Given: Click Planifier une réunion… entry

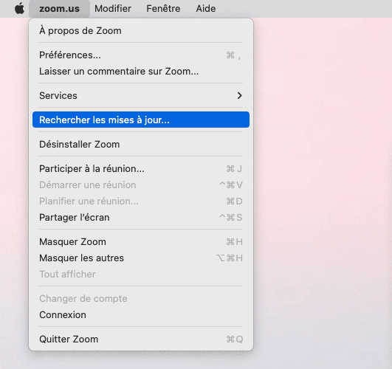Looking at the screenshot, I should pos(141,201).
